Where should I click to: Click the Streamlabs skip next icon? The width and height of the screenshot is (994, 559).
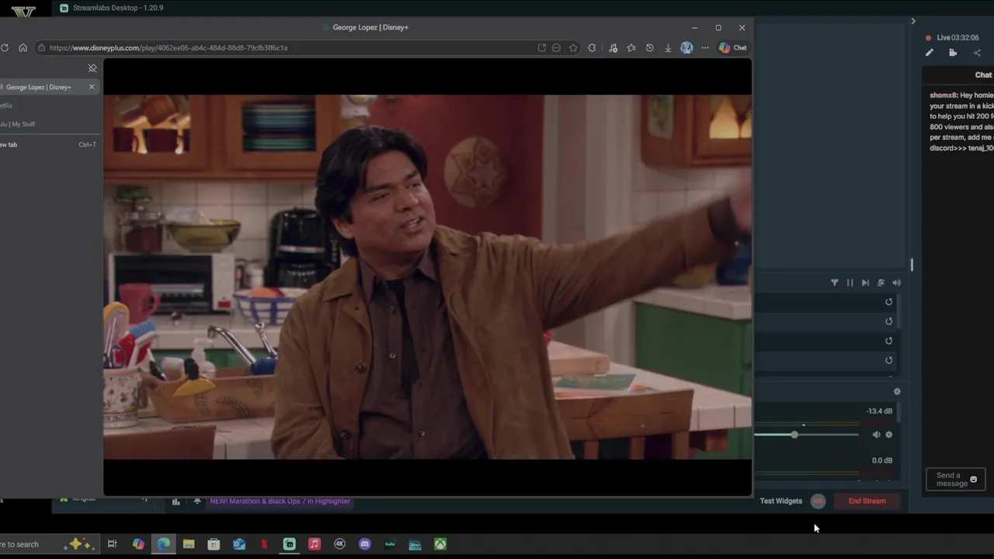865,283
